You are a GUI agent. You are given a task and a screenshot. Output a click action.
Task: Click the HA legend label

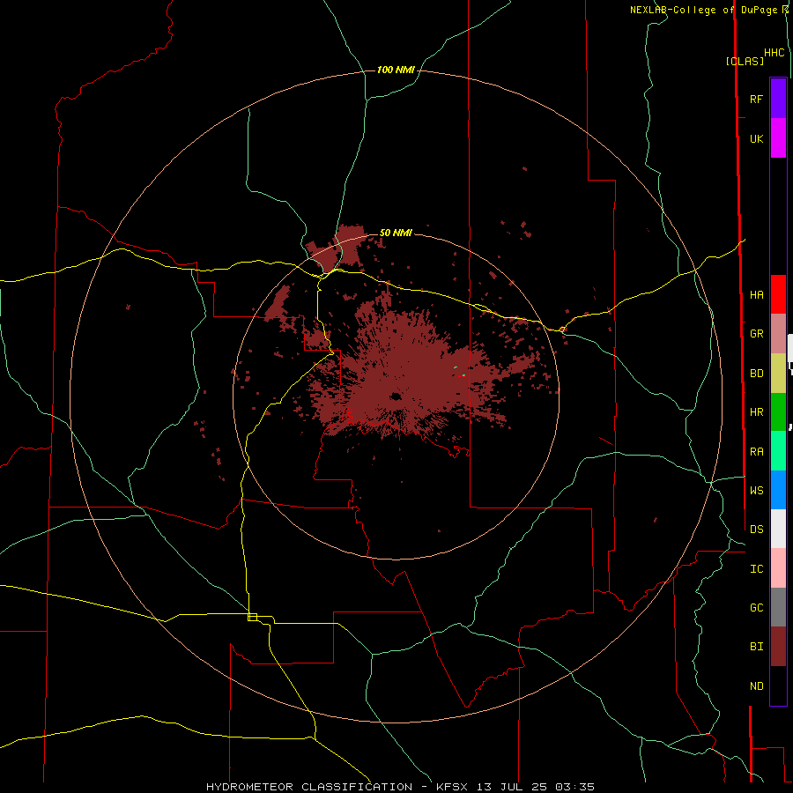(756, 294)
